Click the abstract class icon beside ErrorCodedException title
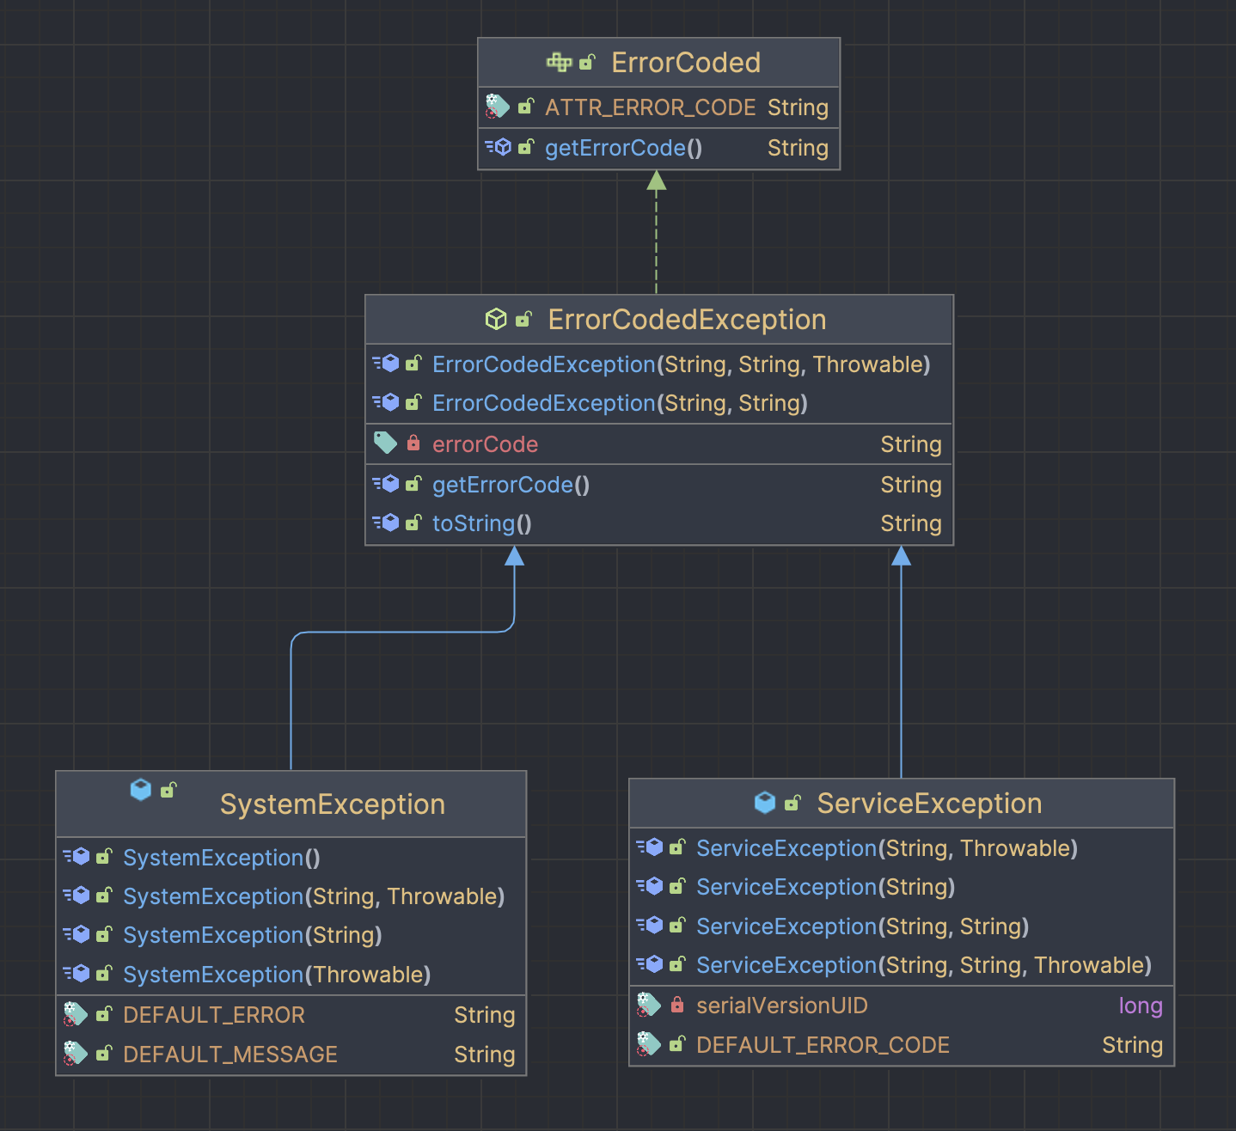 click(x=496, y=319)
